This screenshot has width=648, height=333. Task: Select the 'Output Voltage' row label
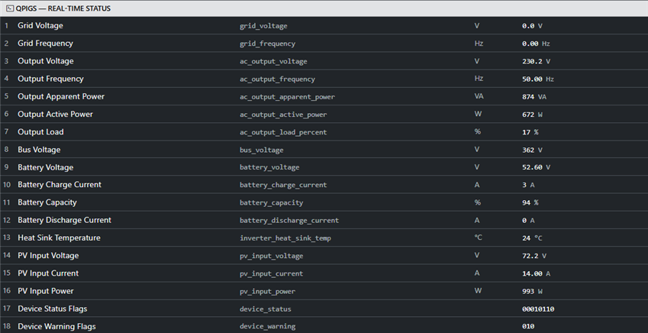(x=46, y=61)
